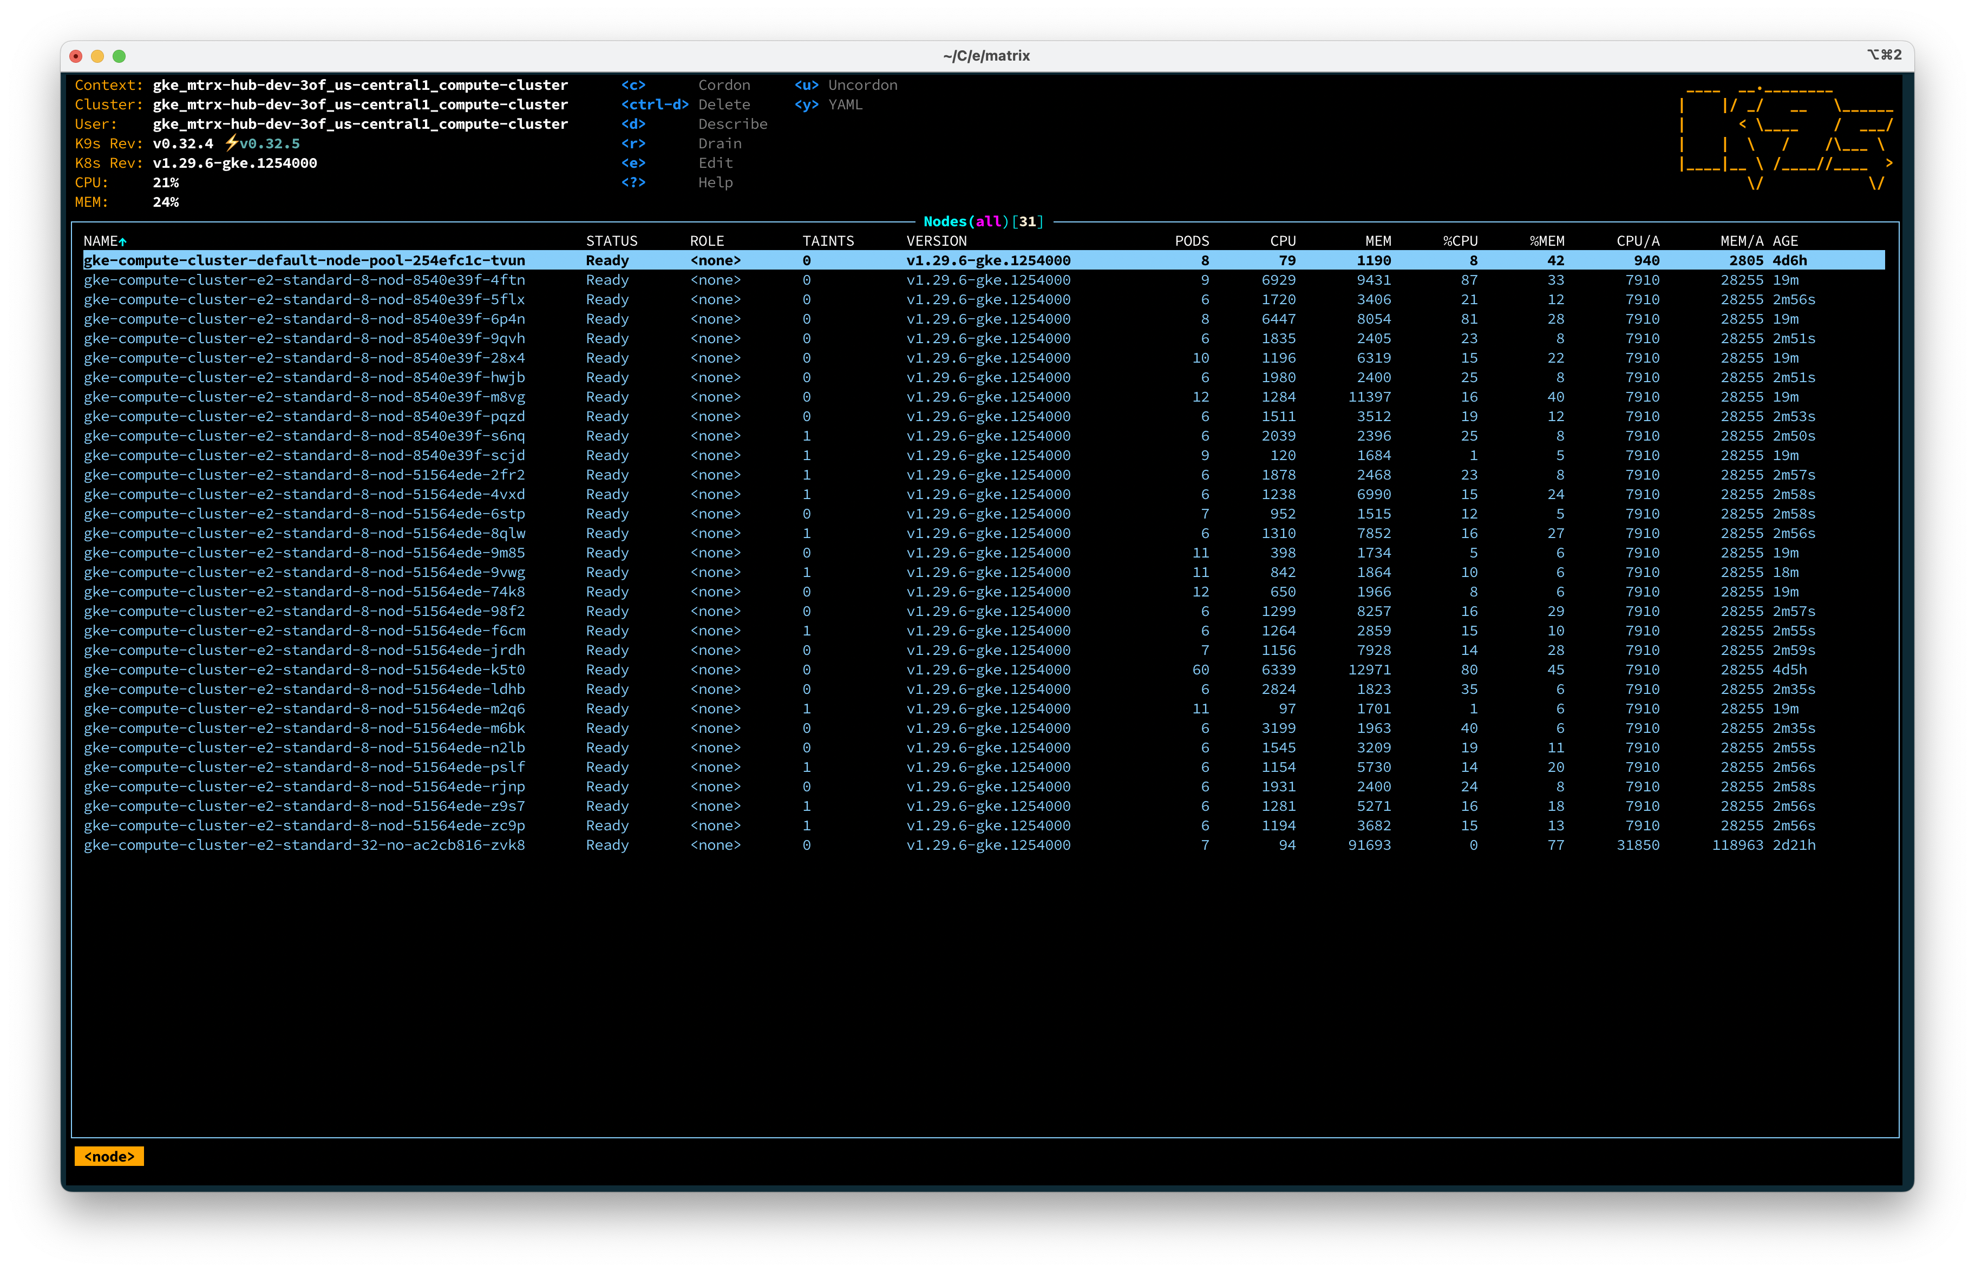This screenshot has height=1272, width=1975.
Task: Select the e2-standard-32 node ac2cb816-zvk8
Action: coord(304,845)
